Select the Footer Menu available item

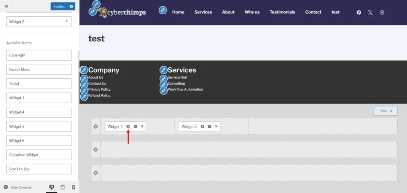(x=39, y=69)
